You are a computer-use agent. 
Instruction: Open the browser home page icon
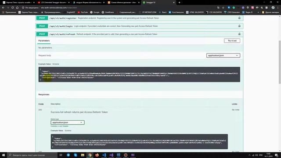point(17,8)
